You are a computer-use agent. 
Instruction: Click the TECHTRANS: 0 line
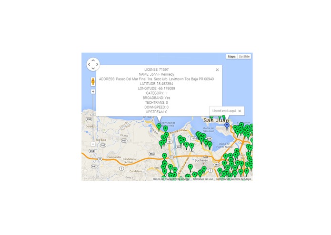pos(156,102)
